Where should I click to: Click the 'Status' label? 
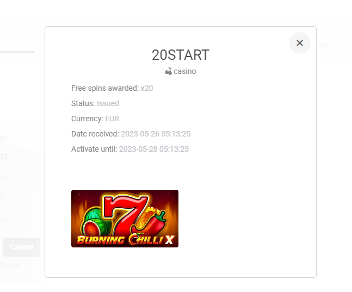(83, 103)
